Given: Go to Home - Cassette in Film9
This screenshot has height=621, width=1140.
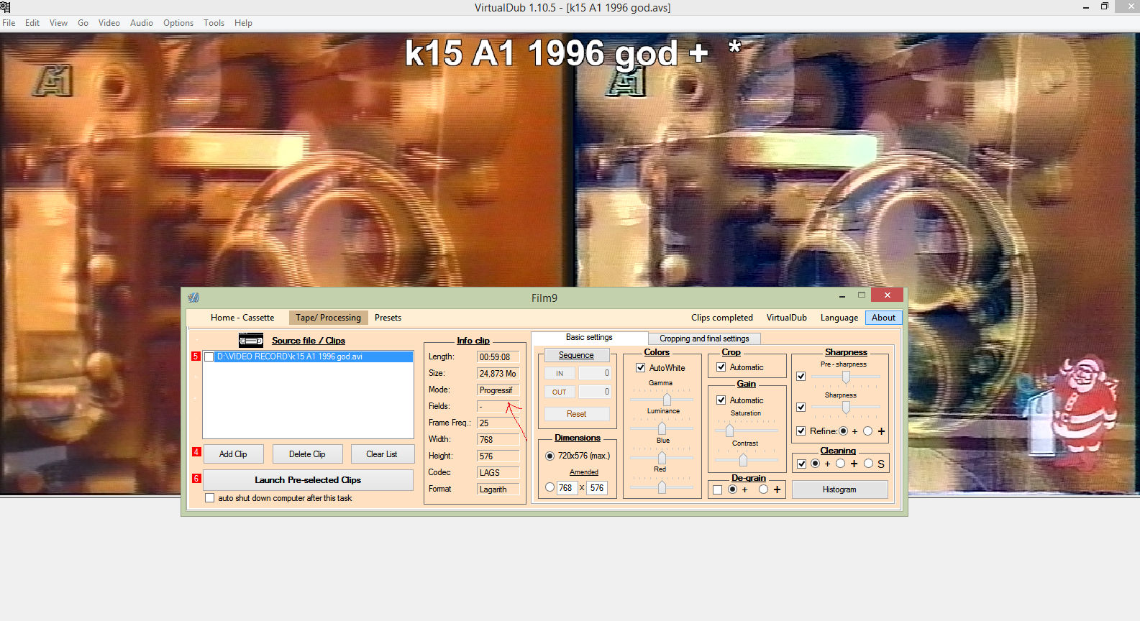Looking at the screenshot, I should [x=242, y=318].
